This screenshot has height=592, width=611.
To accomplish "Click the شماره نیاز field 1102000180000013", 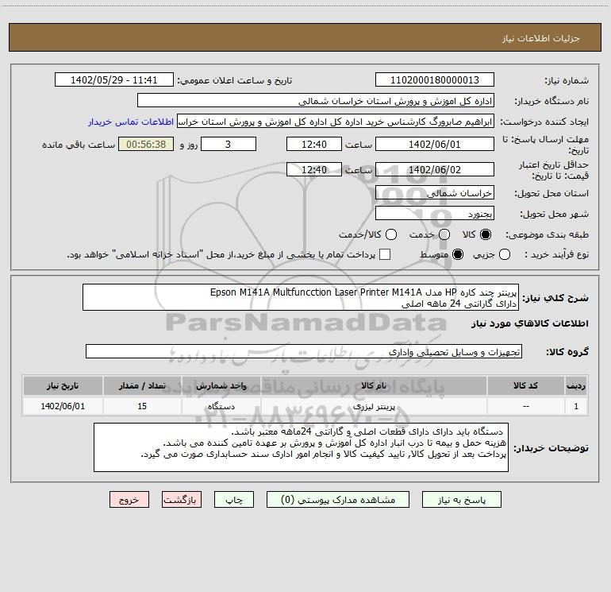I will (x=435, y=80).
